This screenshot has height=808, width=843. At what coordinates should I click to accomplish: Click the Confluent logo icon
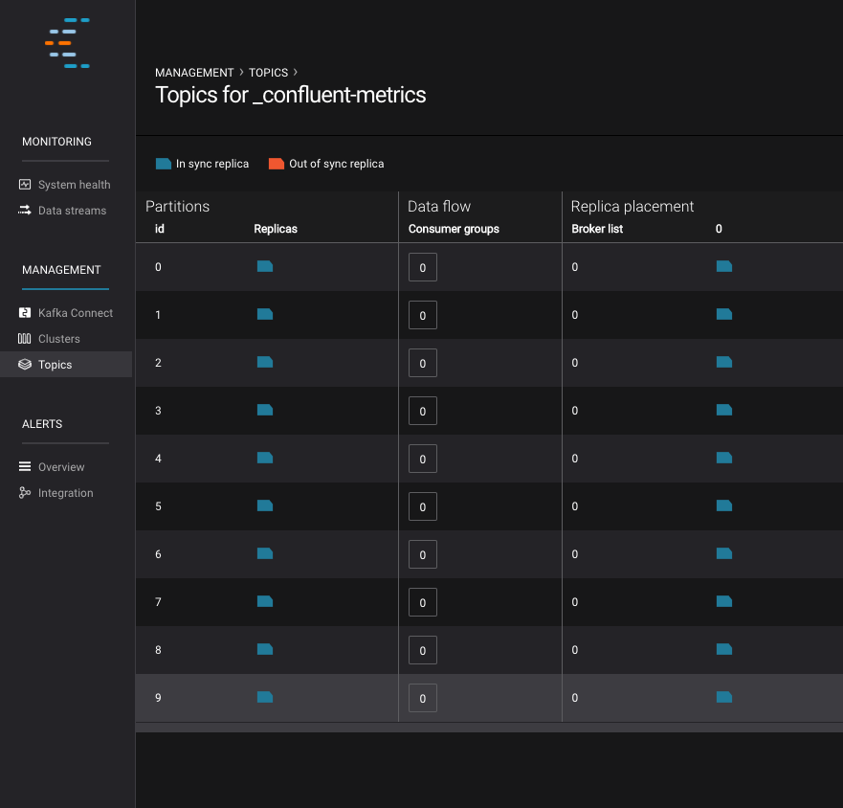tap(67, 43)
